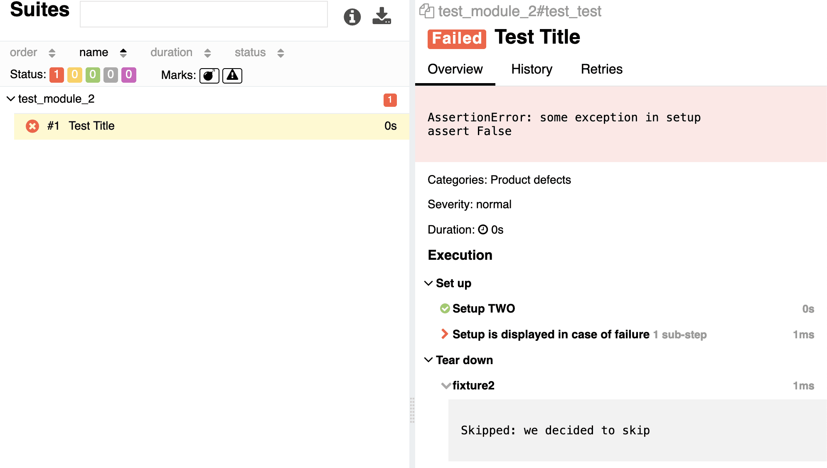827x468 pixels.
Task: Click green passed icon next to Setup TWO
Action: (x=445, y=308)
